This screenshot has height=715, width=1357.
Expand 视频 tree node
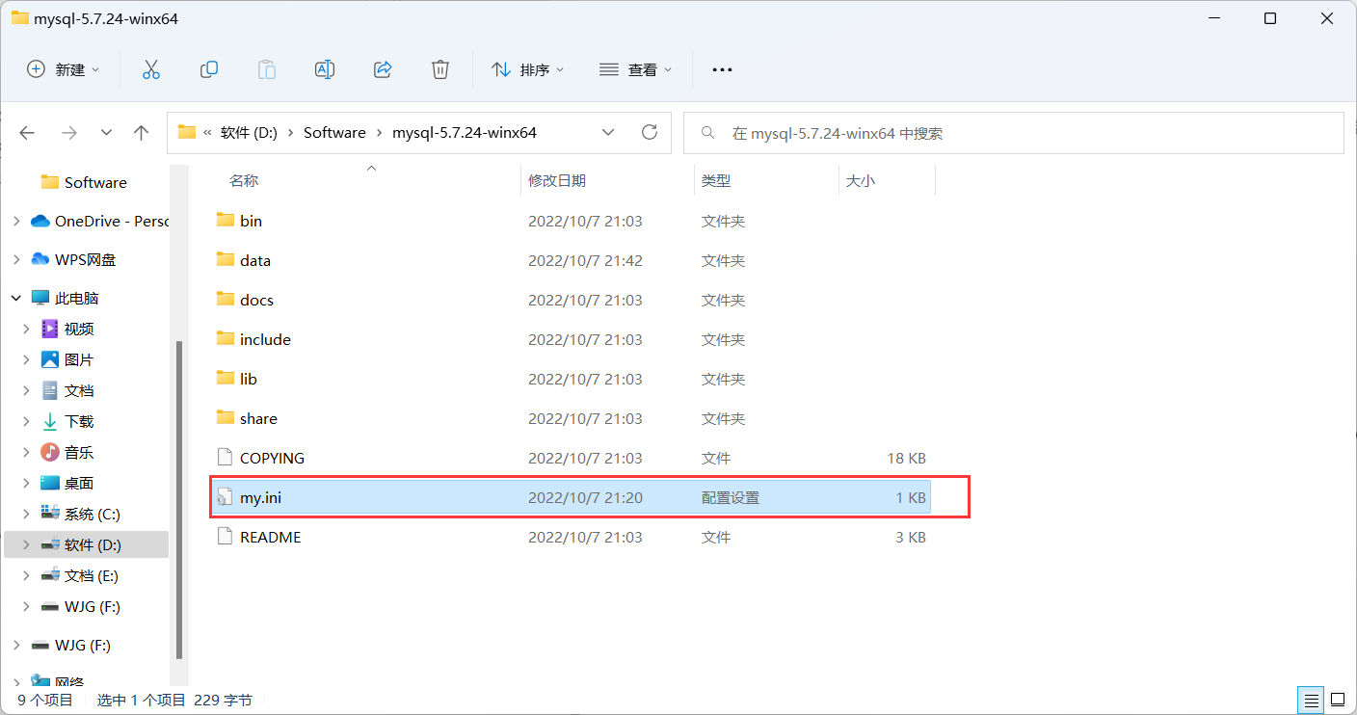click(x=27, y=329)
